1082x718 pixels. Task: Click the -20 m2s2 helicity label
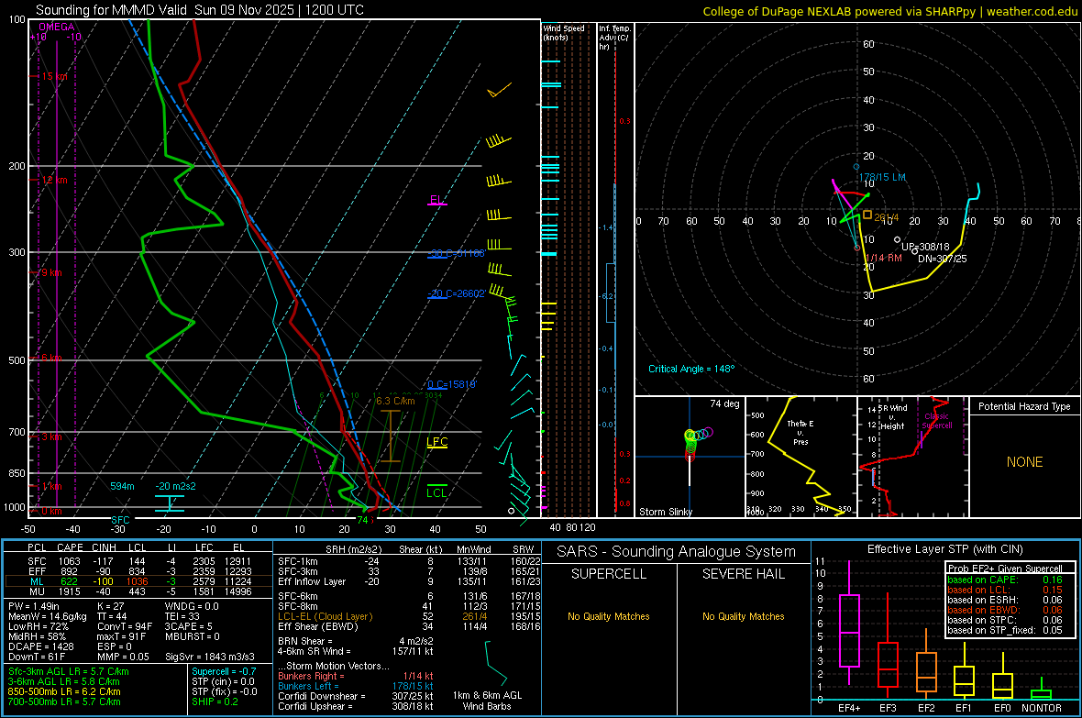point(175,486)
